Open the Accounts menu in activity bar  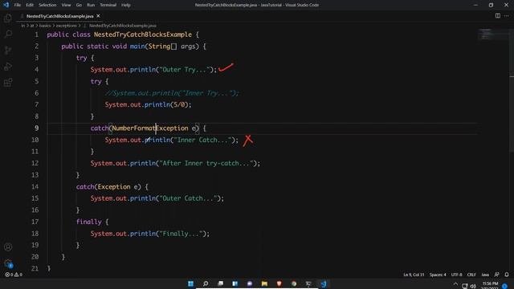coord(8,246)
